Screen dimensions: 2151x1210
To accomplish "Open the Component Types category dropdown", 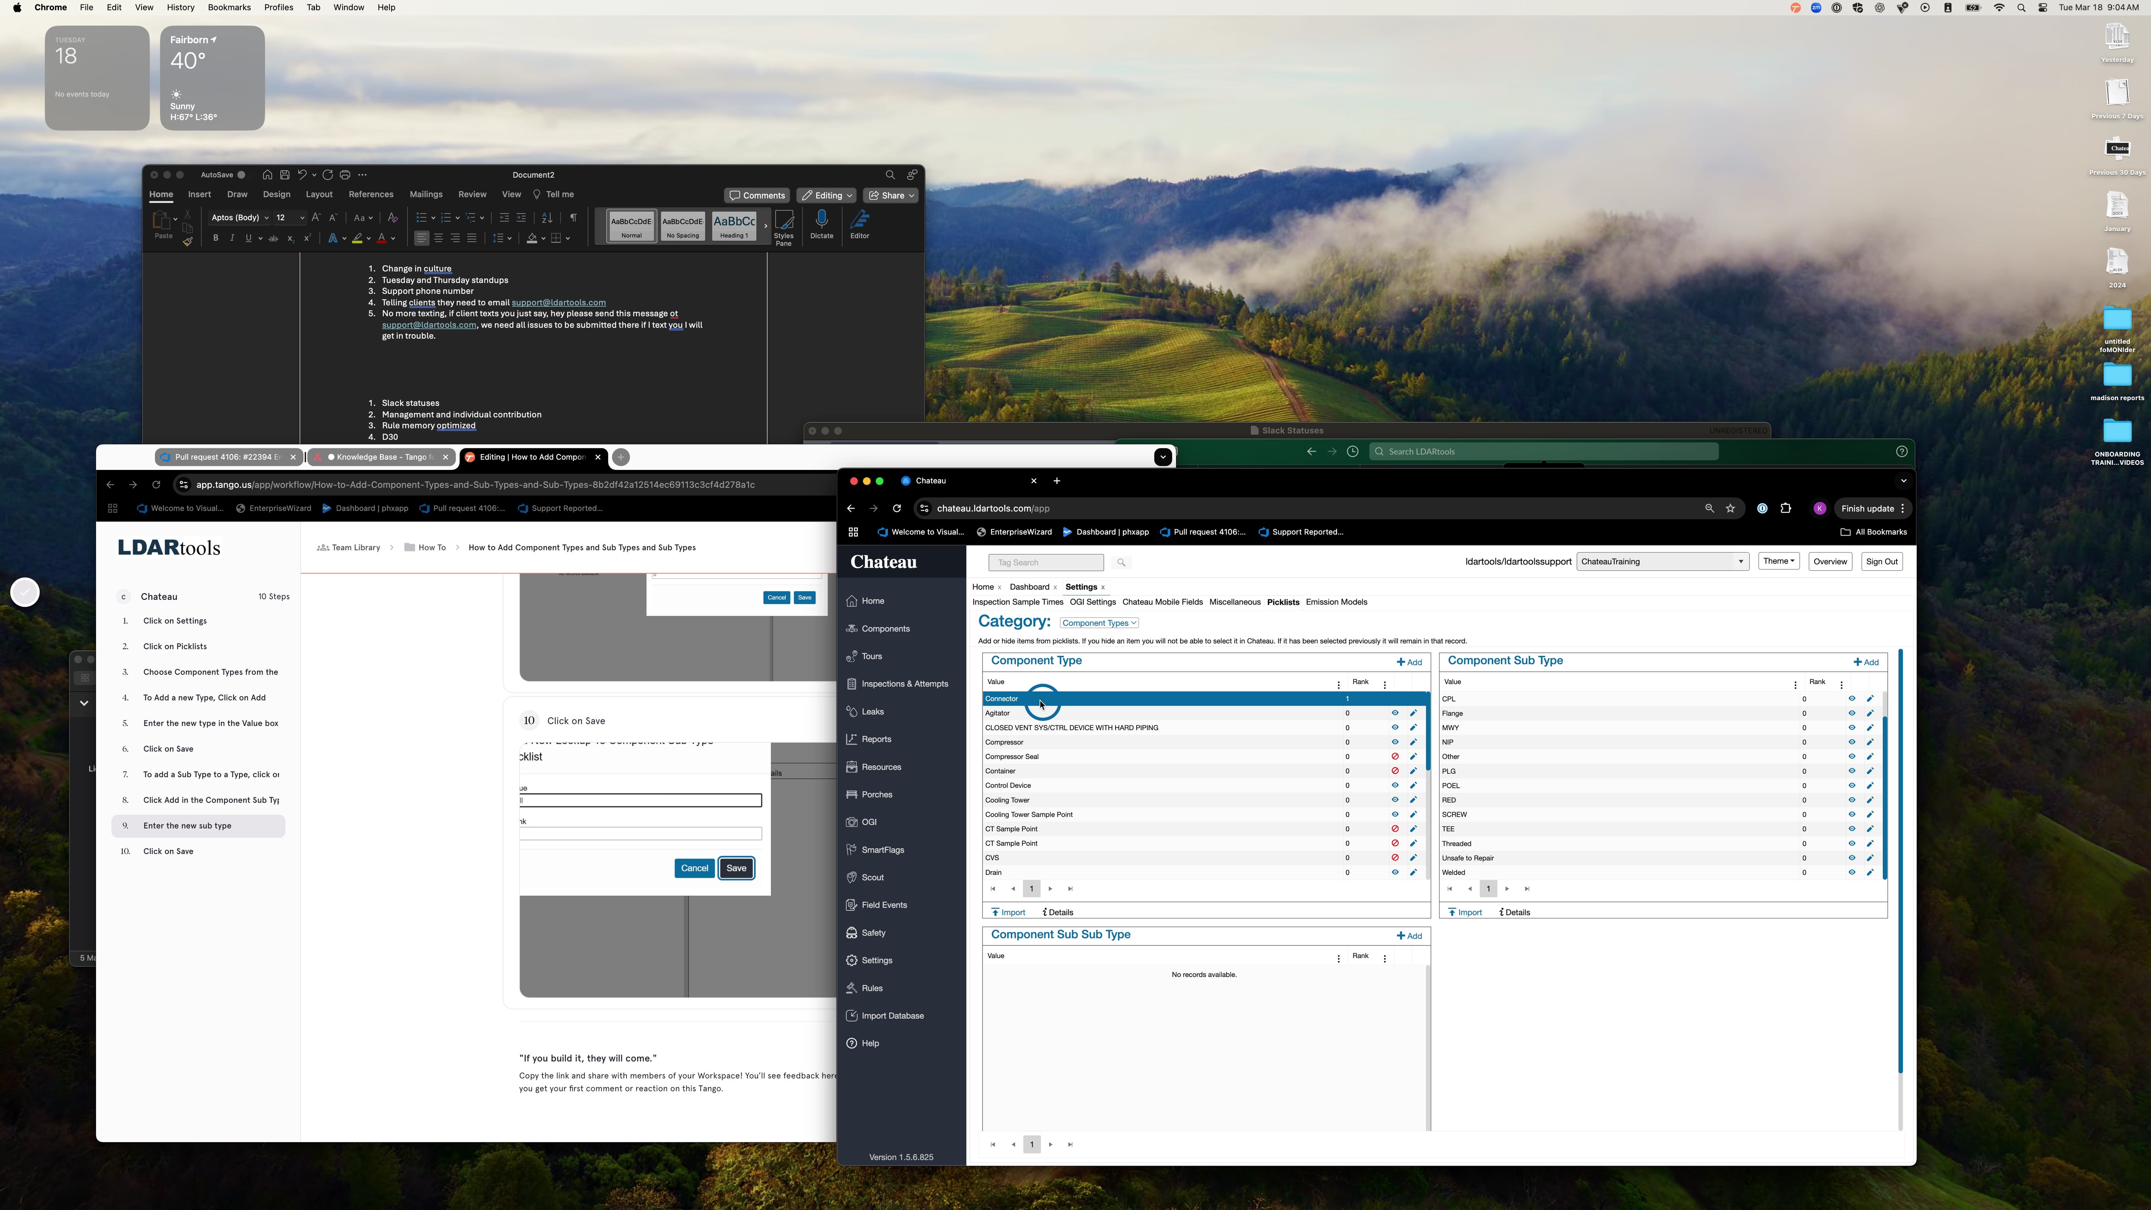I will (x=1099, y=623).
